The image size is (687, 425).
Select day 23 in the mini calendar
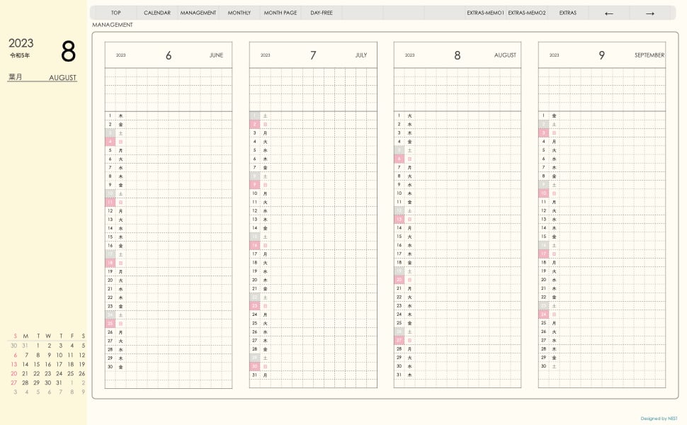pyautogui.click(x=47, y=373)
